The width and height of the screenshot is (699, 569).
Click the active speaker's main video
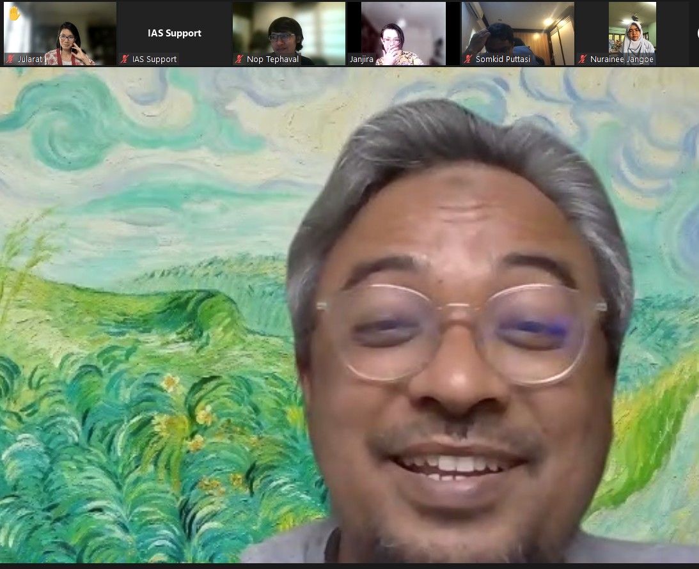[x=349, y=315]
